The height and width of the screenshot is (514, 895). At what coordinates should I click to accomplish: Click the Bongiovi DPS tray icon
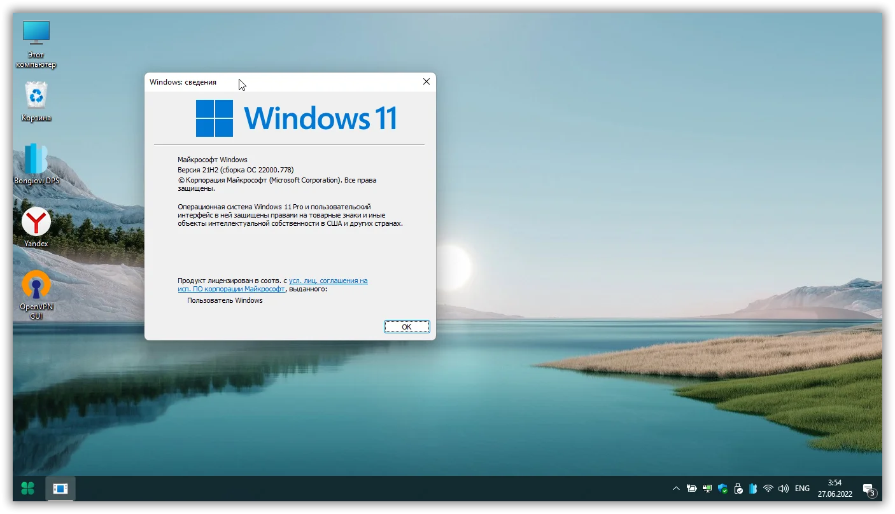coord(754,489)
